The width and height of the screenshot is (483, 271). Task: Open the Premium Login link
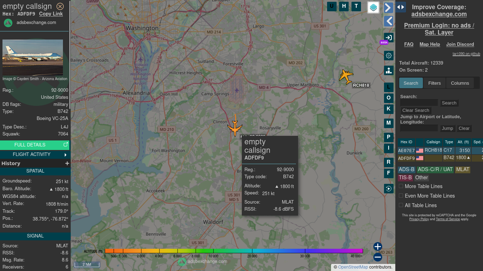click(439, 29)
